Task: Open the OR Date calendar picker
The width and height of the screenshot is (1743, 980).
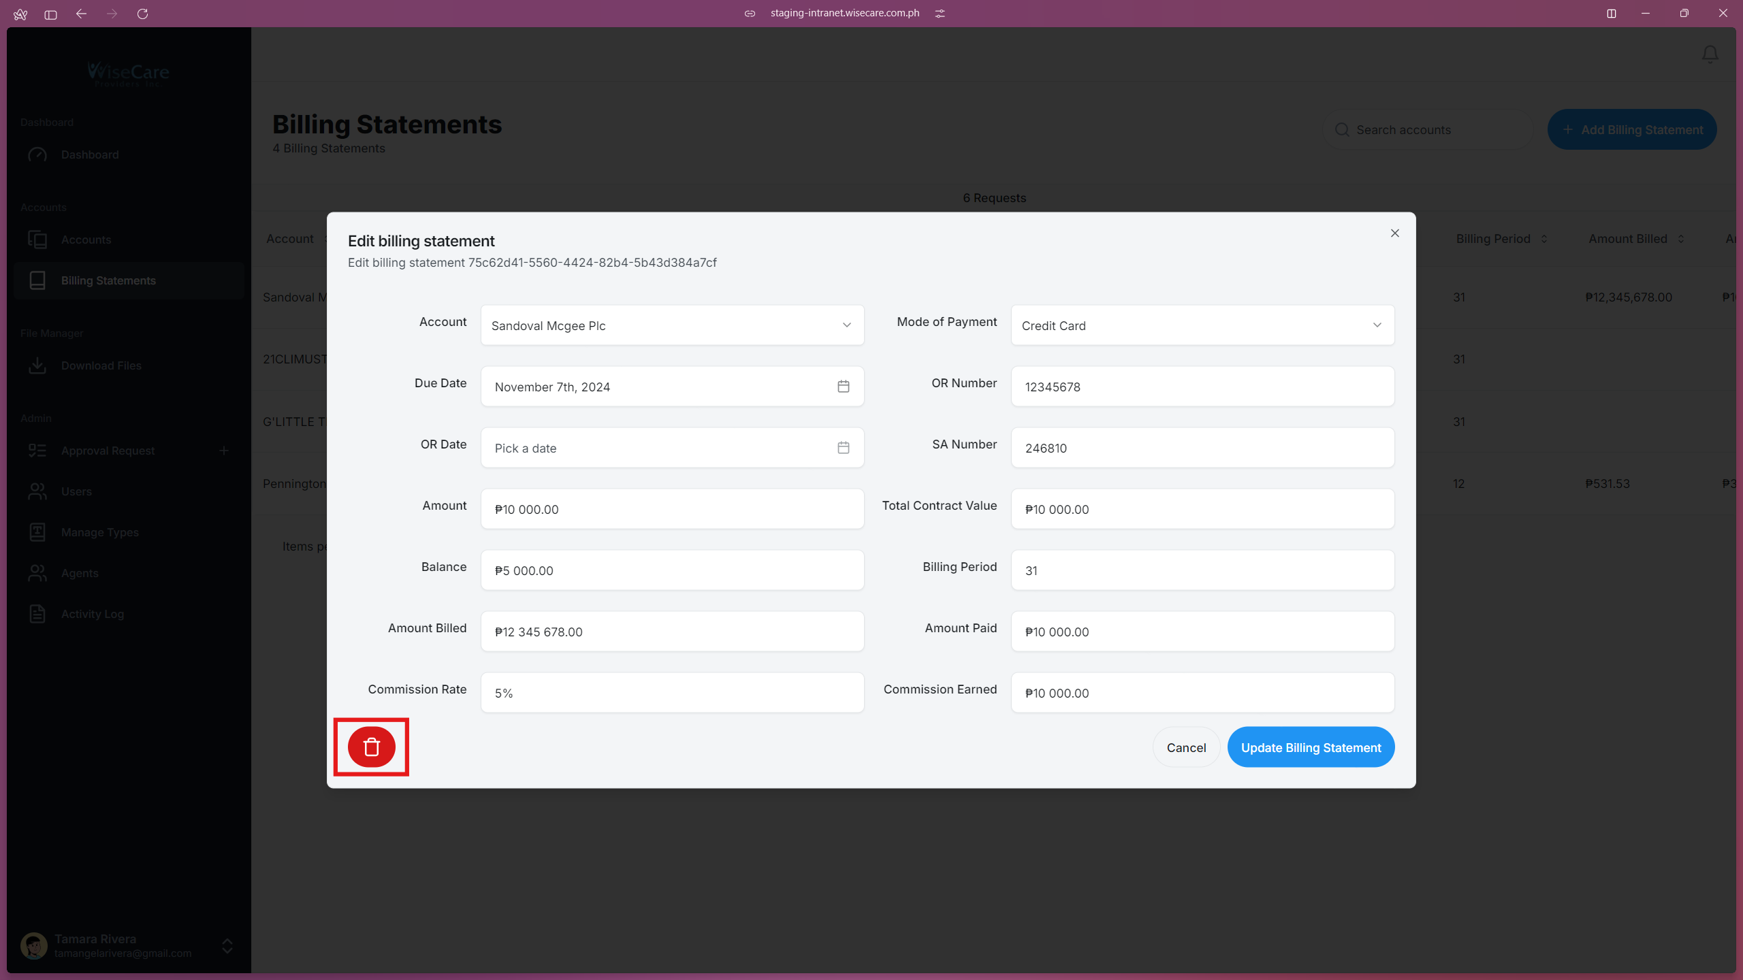Action: [843, 447]
